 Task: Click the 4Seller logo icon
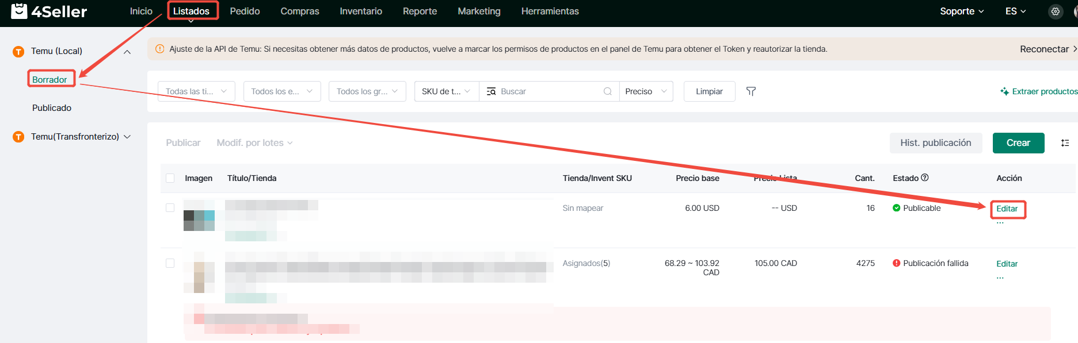(19, 11)
